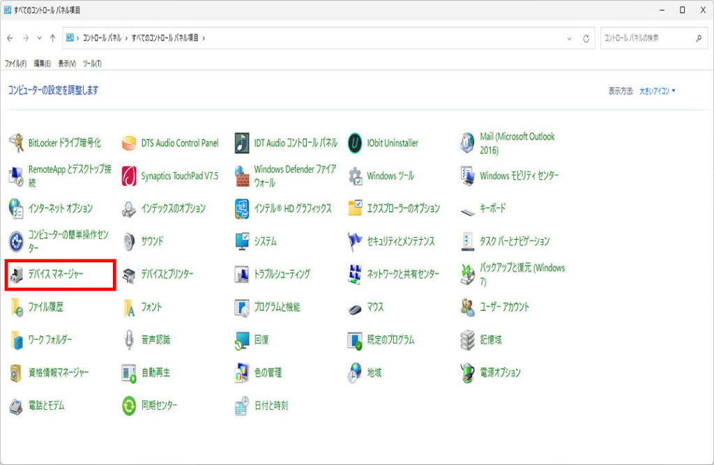Click the プログラムと機能 link
This screenshot has width=714, height=465.
[x=277, y=307]
